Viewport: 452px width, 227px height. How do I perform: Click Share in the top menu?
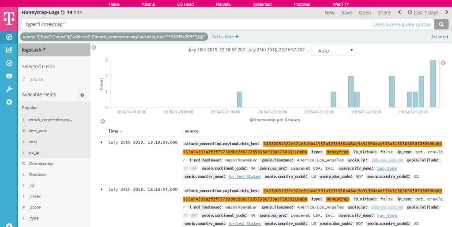tap(384, 12)
